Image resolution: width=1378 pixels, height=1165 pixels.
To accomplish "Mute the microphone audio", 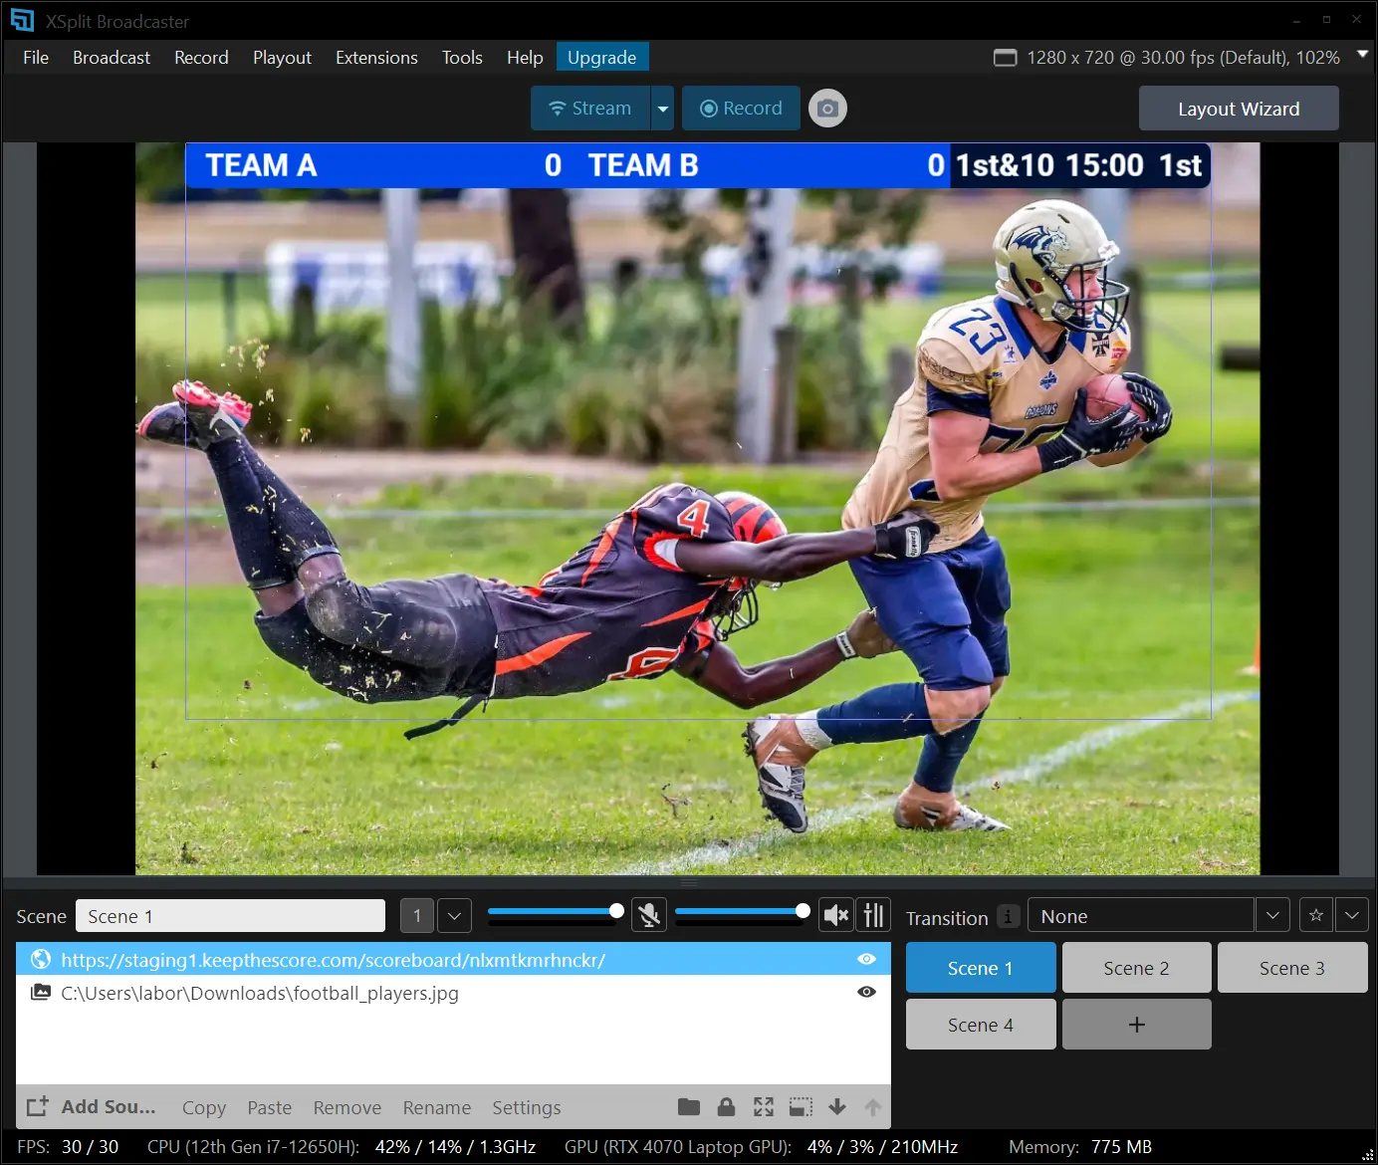I will click(648, 914).
